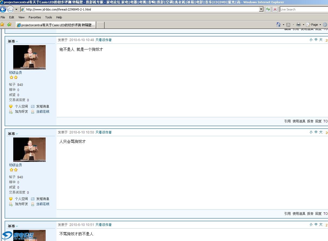Viewport: 328px width, 241px height.
Task: Set large font size on the 10:48 post
Action: coord(321,40)
